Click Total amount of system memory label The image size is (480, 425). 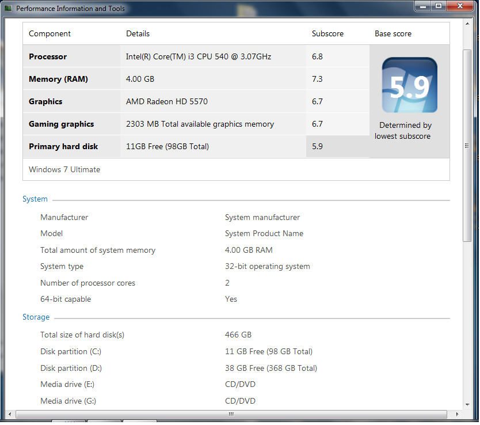point(98,251)
